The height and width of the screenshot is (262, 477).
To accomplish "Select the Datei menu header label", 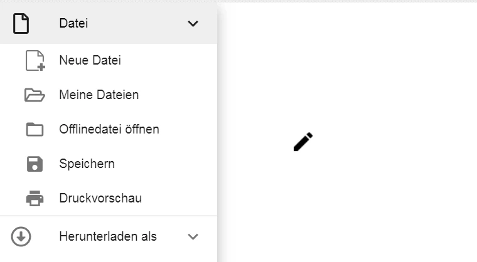I will 73,24.
